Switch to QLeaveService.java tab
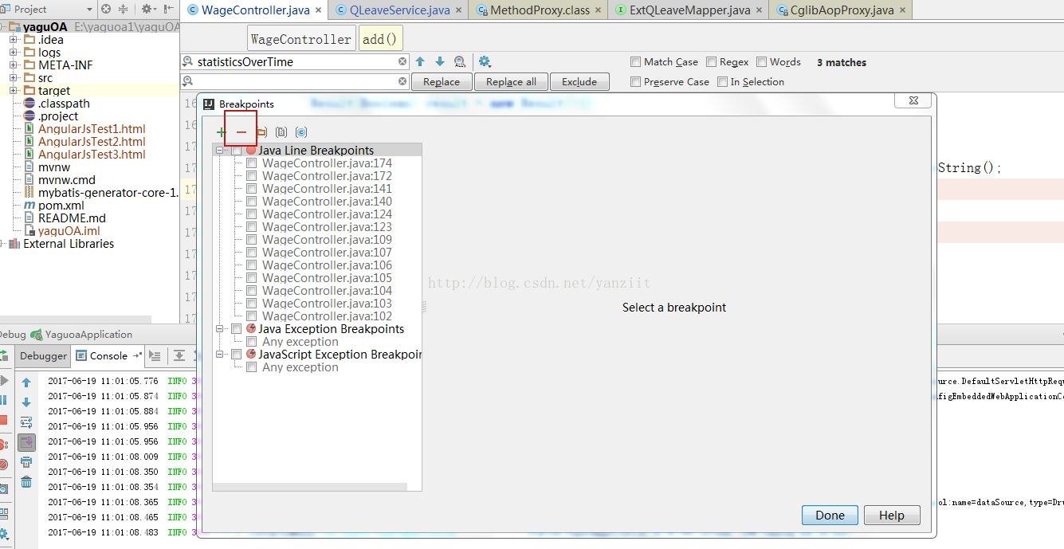This screenshot has width=1064, height=549. [399, 10]
